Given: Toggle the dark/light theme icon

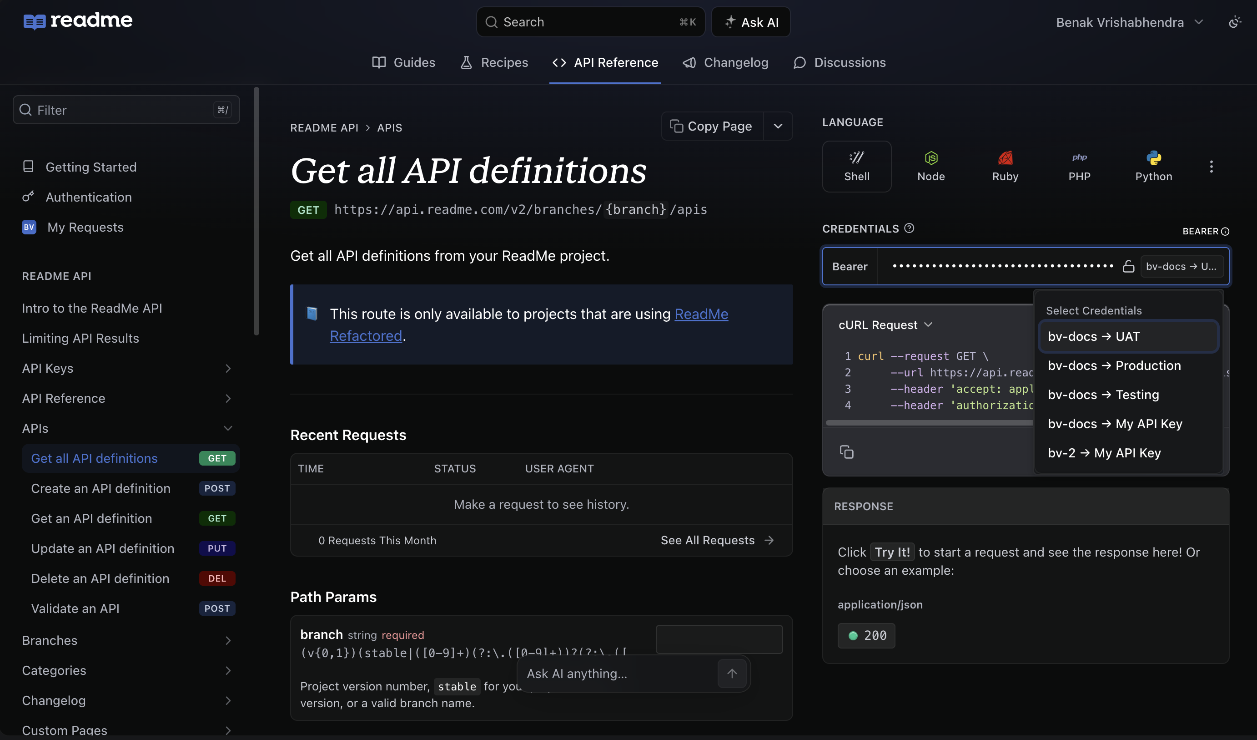Looking at the screenshot, I should pyautogui.click(x=1235, y=22).
